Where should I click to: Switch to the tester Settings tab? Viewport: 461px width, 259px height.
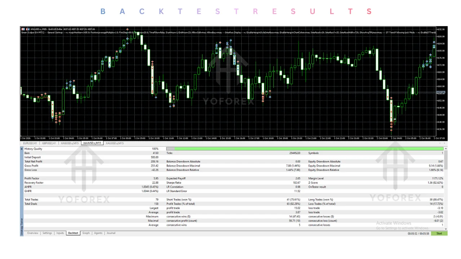coord(47,233)
